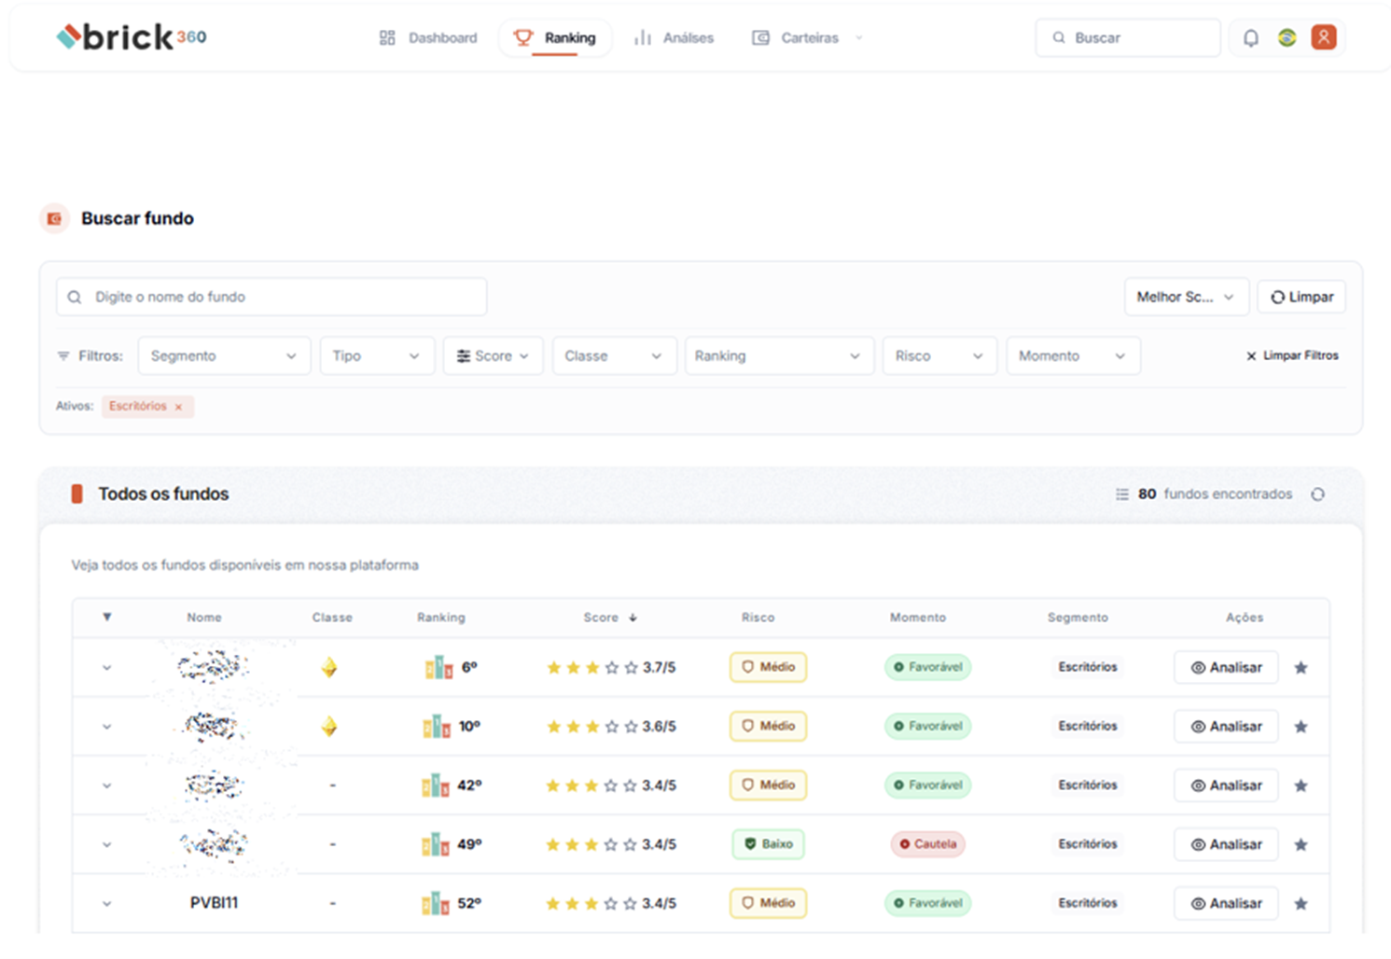1391x959 pixels.
Task: Click the fund name search field
Action: (x=271, y=298)
